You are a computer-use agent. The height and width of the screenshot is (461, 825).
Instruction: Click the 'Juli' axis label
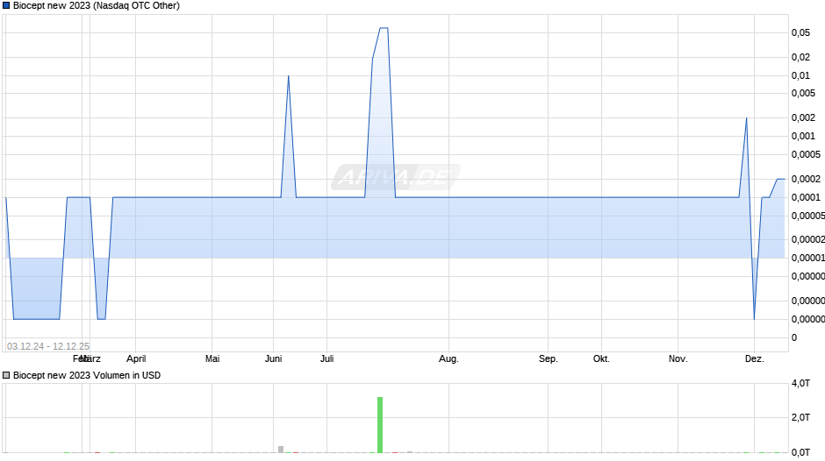click(x=327, y=359)
